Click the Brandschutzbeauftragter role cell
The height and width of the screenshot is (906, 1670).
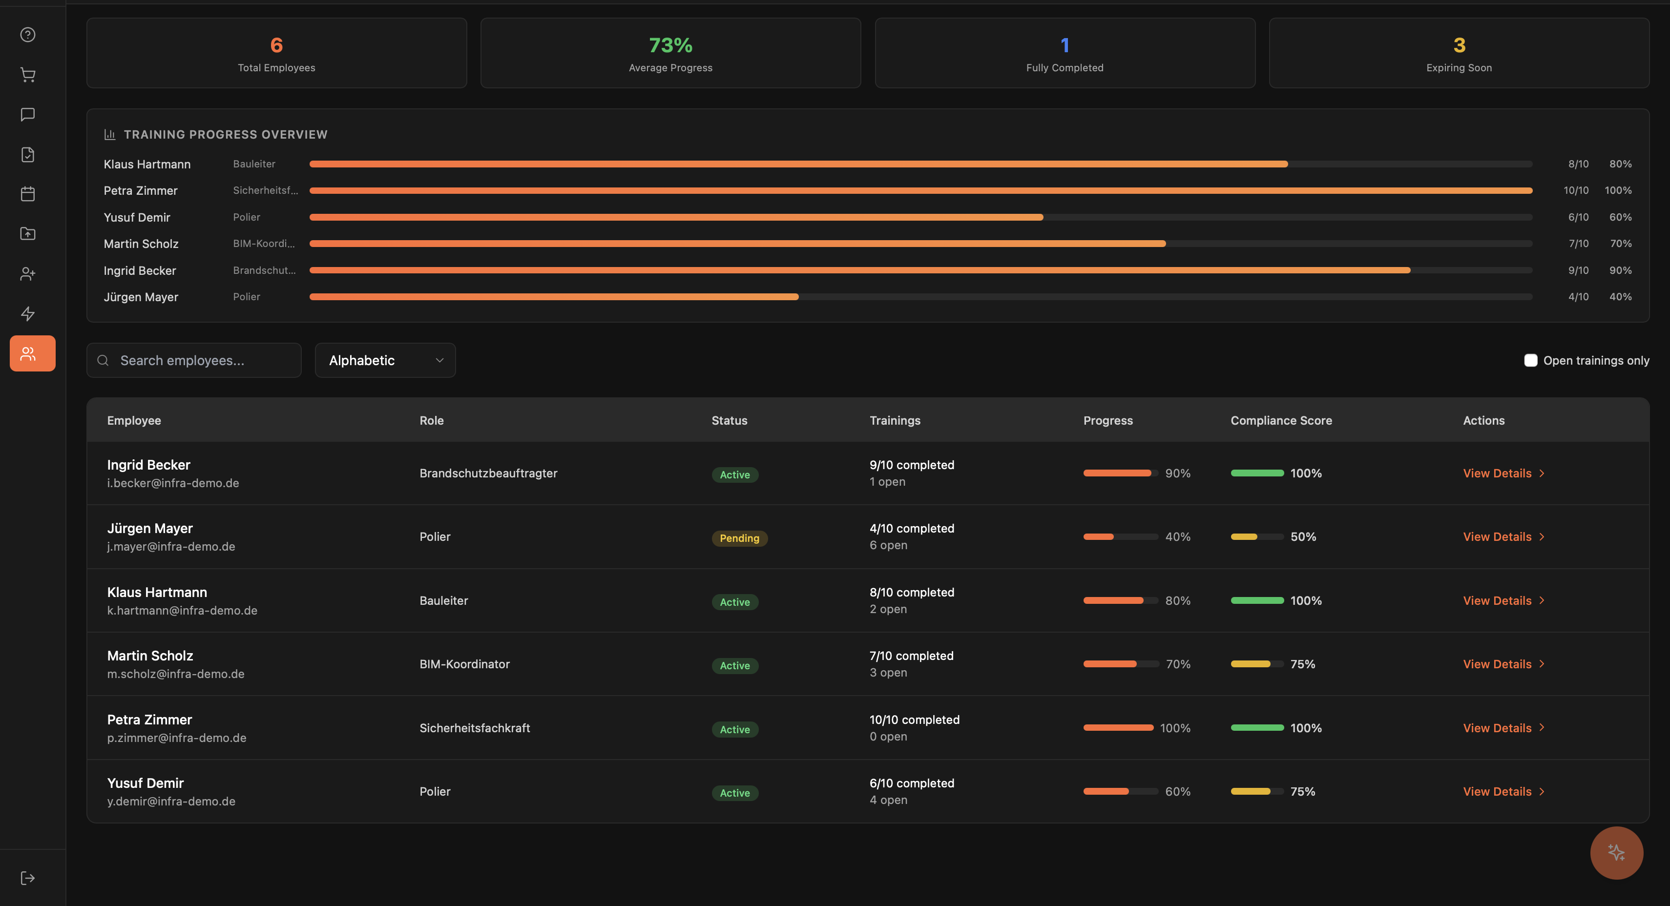tap(488, 474)
